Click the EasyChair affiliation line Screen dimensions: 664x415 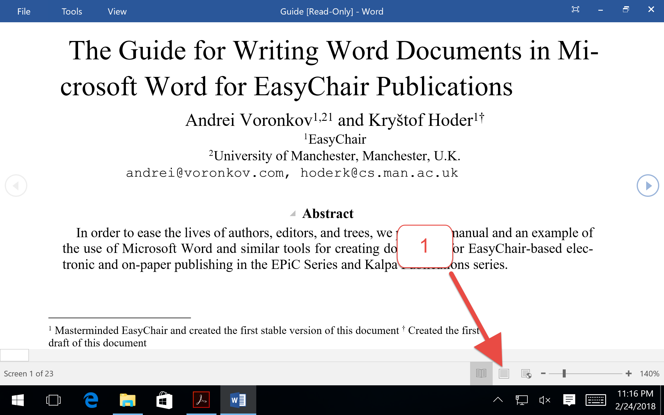coord(335,139)
